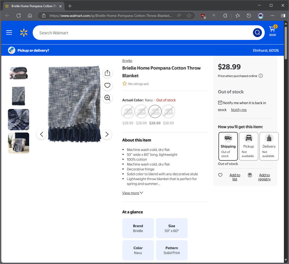Click the Walmart spark logo
289x264 pixels.
(24, 33)
